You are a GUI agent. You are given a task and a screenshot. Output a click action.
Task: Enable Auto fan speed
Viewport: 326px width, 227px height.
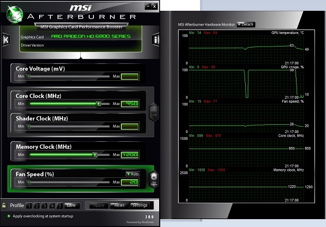[133, 174]
